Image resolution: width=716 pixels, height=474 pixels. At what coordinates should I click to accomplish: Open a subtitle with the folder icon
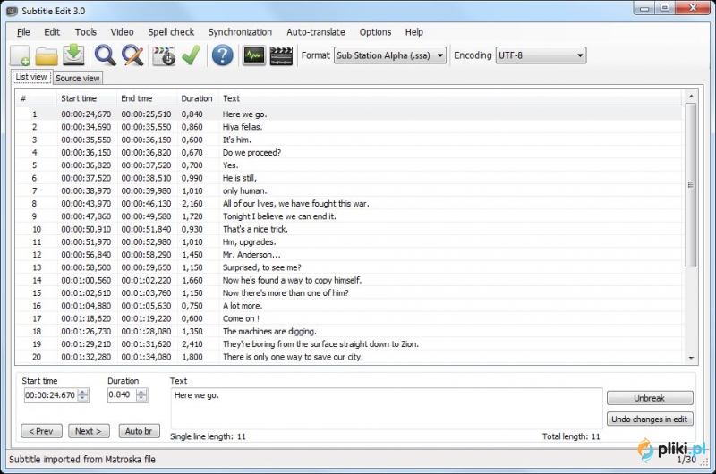47,55
